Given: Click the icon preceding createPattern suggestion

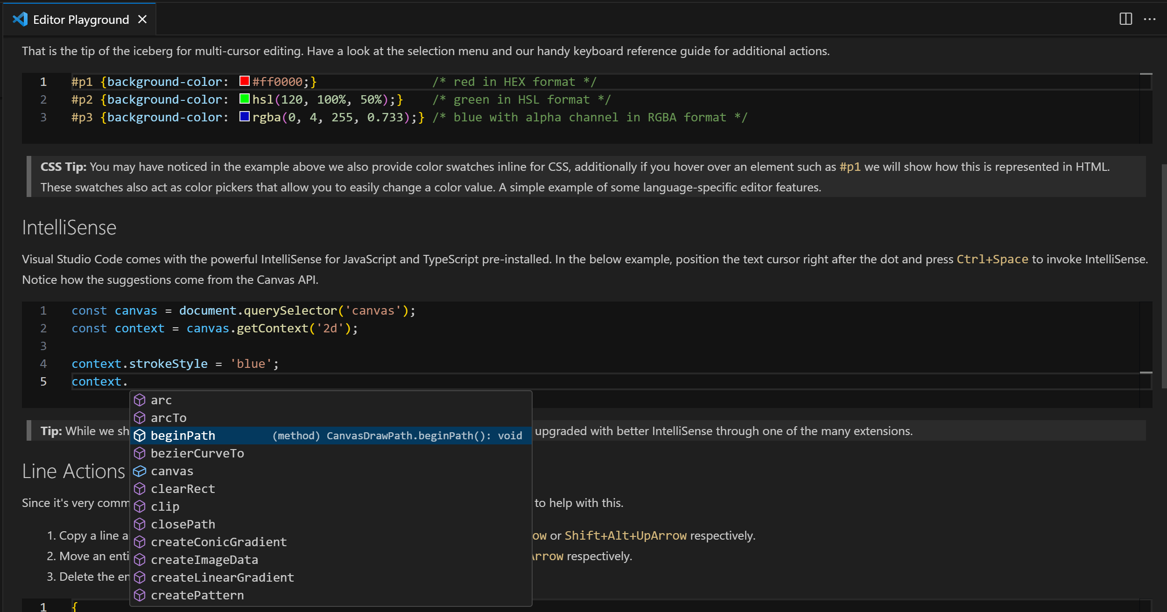Looking at the screenshot, I should (x=140, y=595).
